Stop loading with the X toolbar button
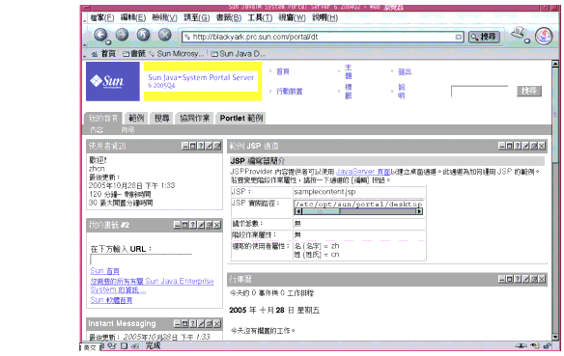This screenshot has height=356, width=564. tap(165, 35)
